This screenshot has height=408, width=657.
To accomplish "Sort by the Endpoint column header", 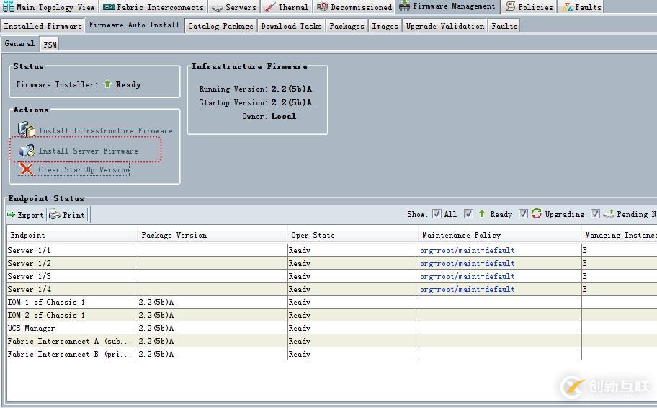I will [73, 235].
